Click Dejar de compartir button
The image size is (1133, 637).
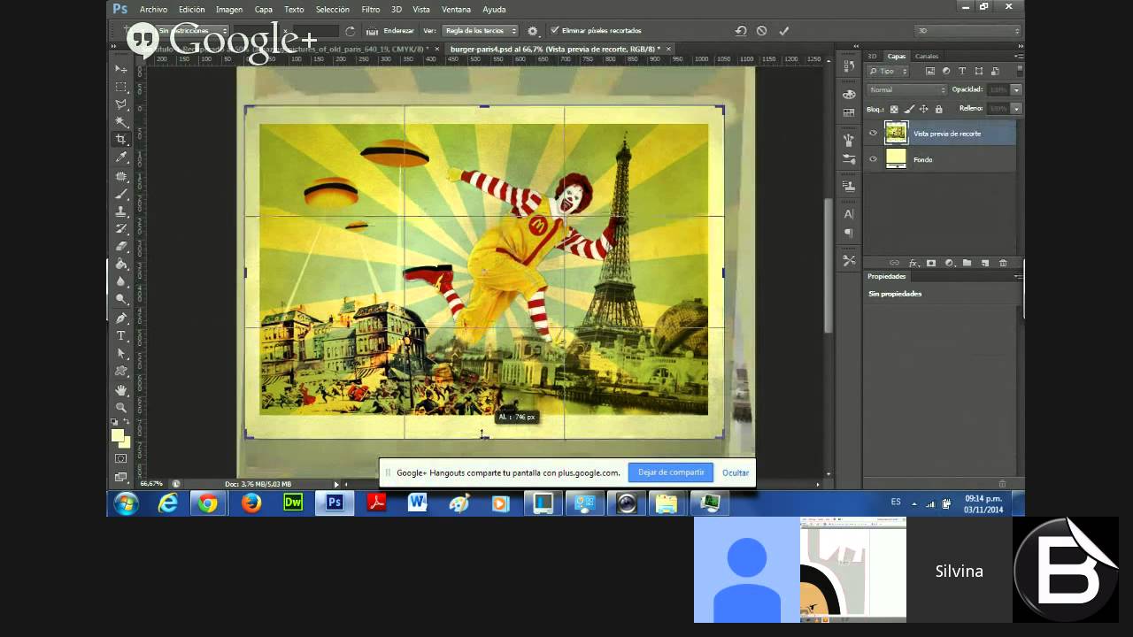click(x=671, y=472)
